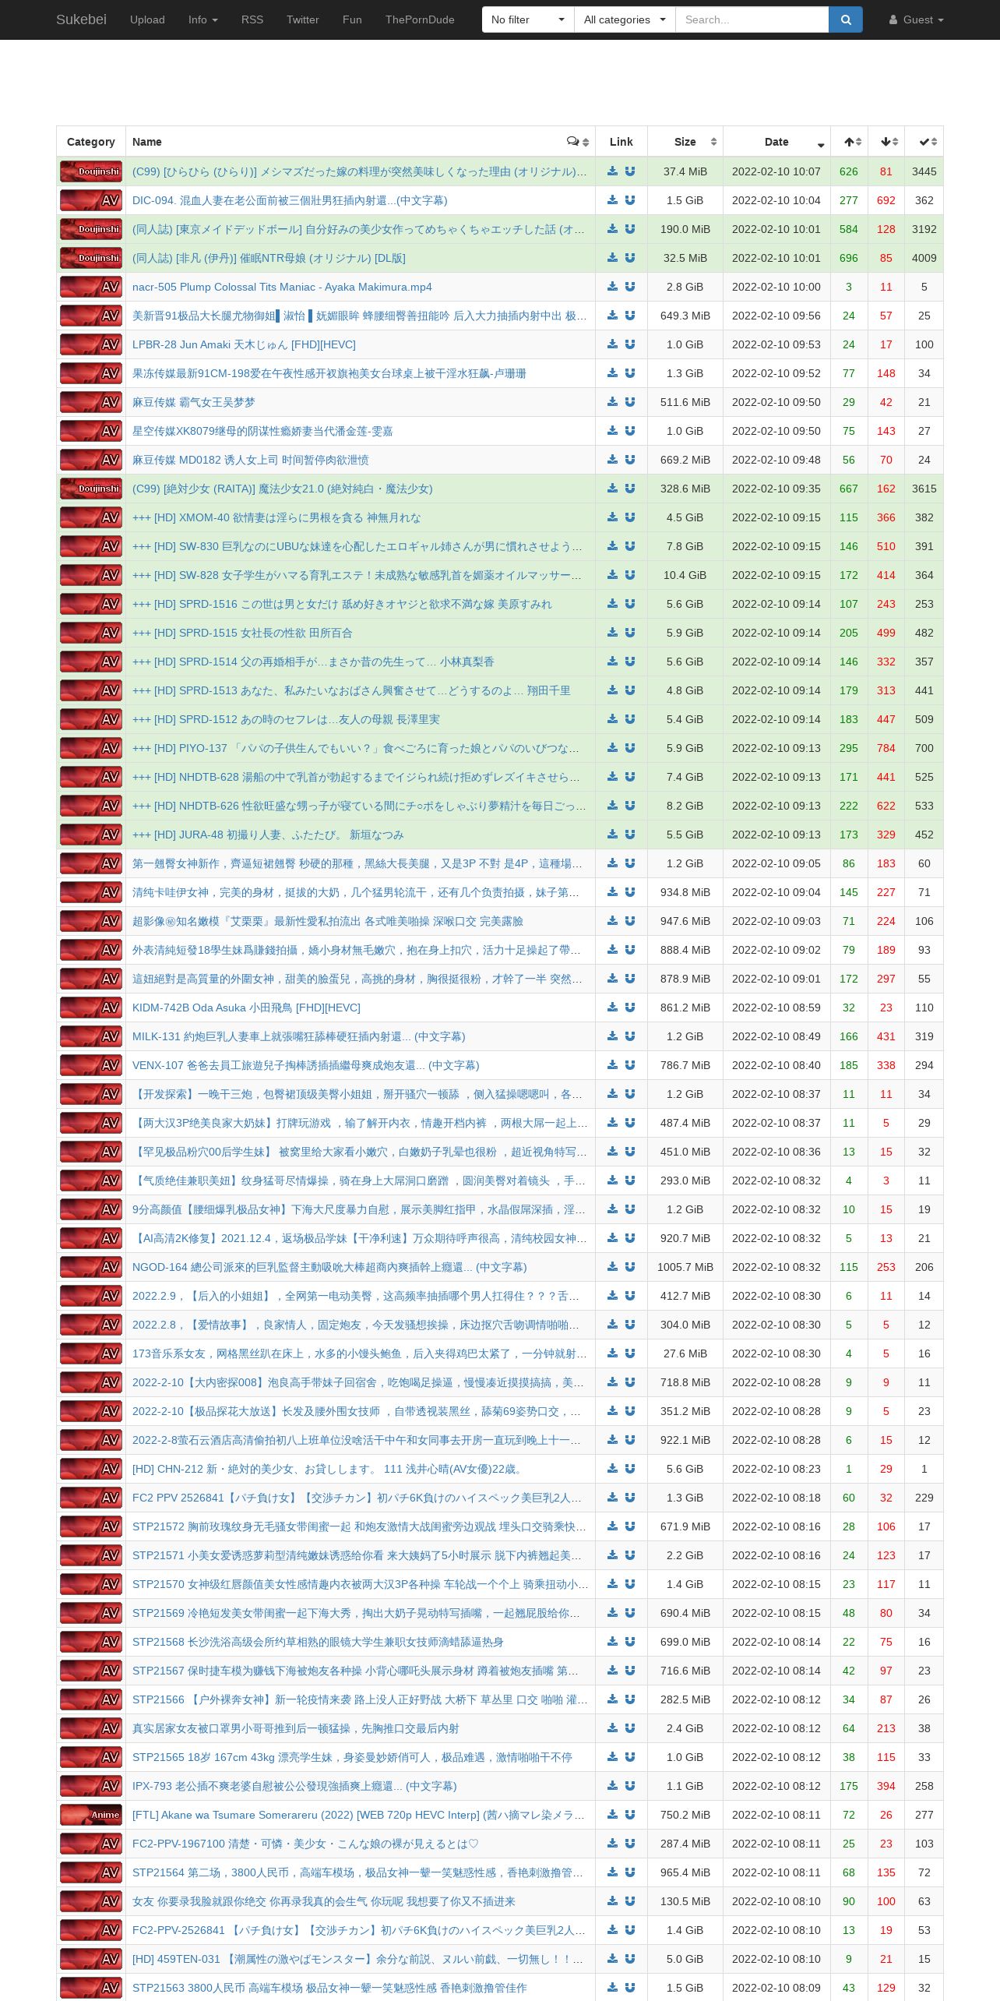Open LPBR-28 Jun Amaki torrent page
Screen dimensions: 1000x2001
pos(244,344)
